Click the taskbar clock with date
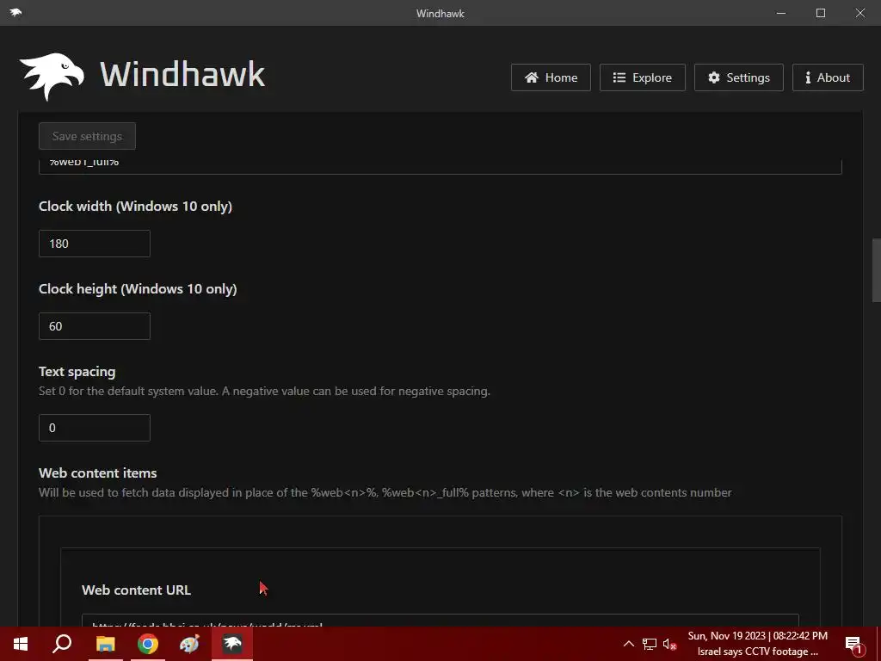Viewport: 881px width, 661px height. [757, 636]
